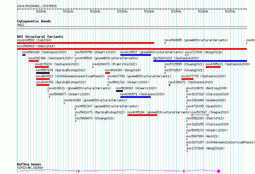The height and width of the screenshot is (174, 255).
Task: Open nsv5901711 (Almarri2020) variant
Action: click(128, 82)
